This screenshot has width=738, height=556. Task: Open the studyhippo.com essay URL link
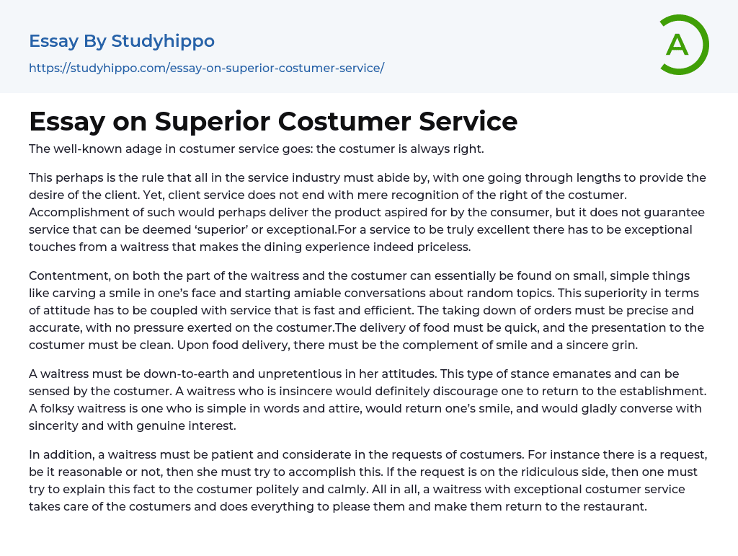[x=206, y=68]
